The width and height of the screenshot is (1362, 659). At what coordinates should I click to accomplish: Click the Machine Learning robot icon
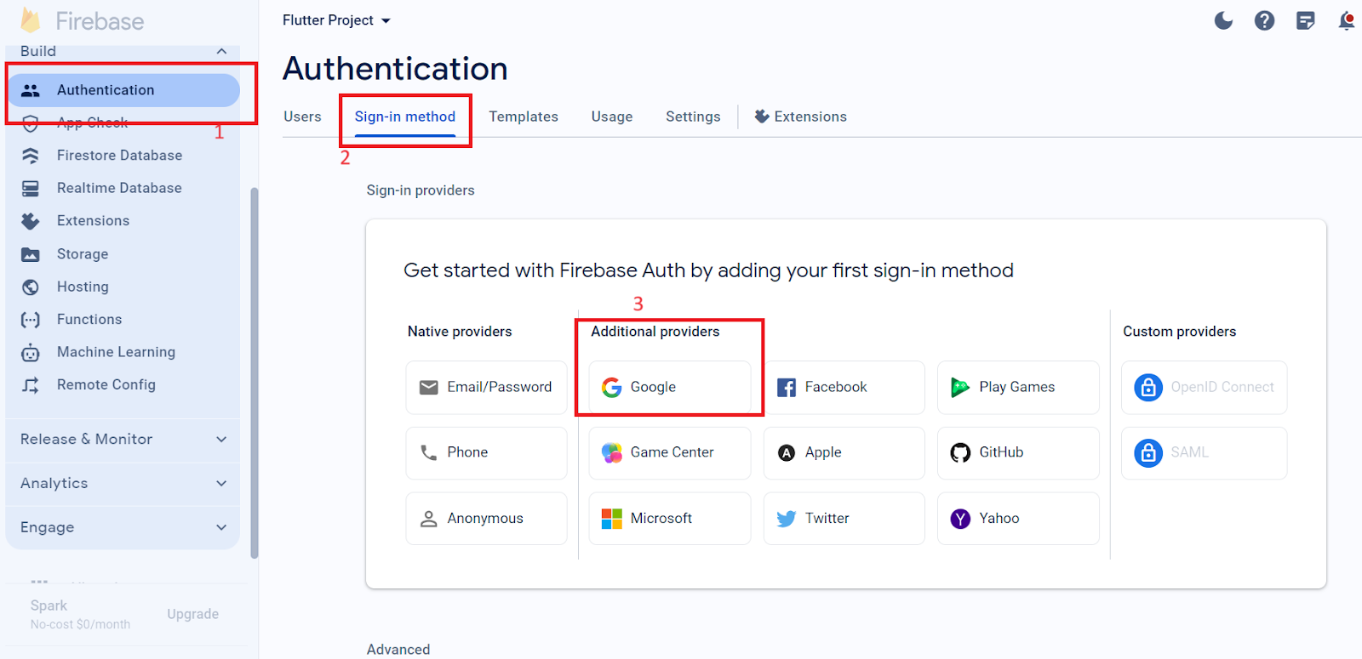(x=31, y=352)
